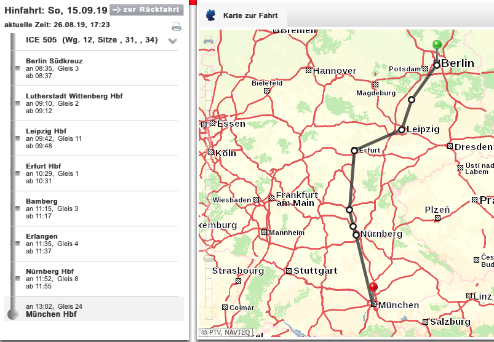Click the Hannover city marker on map
The width and height of the screenshot is (494, 342).
coord(308,71)
